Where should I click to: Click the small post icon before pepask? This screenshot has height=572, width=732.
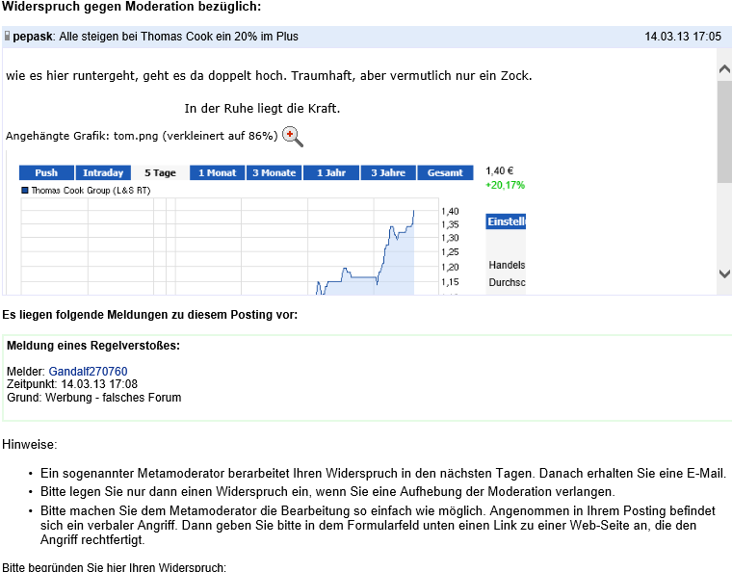pos(7,36)
